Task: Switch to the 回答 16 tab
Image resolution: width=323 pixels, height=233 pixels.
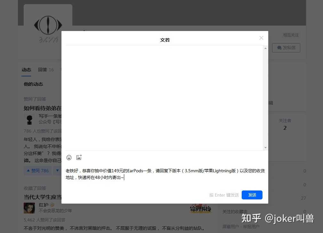Action: coord(46,70)
